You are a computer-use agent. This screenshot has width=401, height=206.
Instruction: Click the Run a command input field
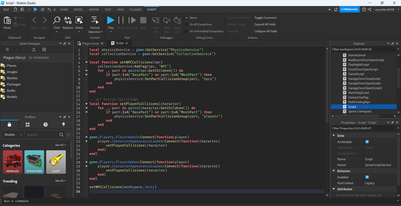coord(44,201)
